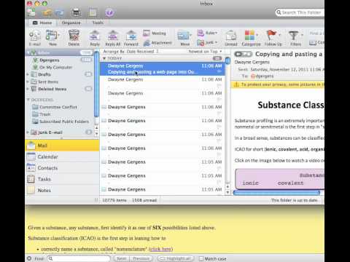The image size is (350, 262).
Task: Switch to Tasks view
Action: (62, 179)
